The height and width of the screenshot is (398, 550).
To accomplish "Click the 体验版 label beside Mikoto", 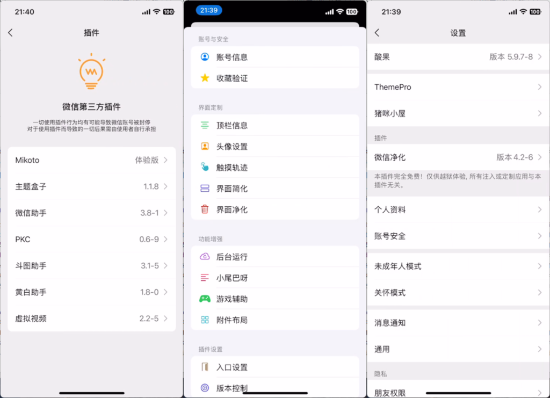I will click(x=147, y=160).
